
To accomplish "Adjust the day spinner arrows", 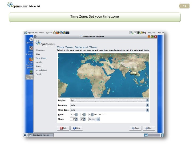I will point(92,115).
